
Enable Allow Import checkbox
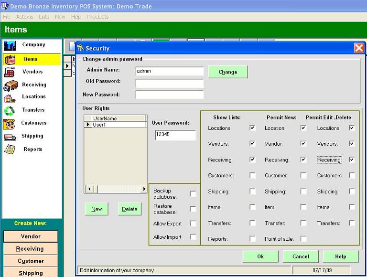(x=193, y=237)
